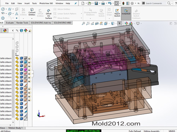Open the DisplayManager color wheel tab
Image resolution: width=177 pixels, height=132 pixels.
[x=5, y=31]
